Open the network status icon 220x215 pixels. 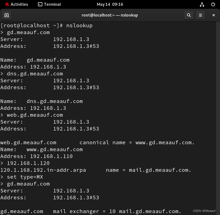click(202, 4)
